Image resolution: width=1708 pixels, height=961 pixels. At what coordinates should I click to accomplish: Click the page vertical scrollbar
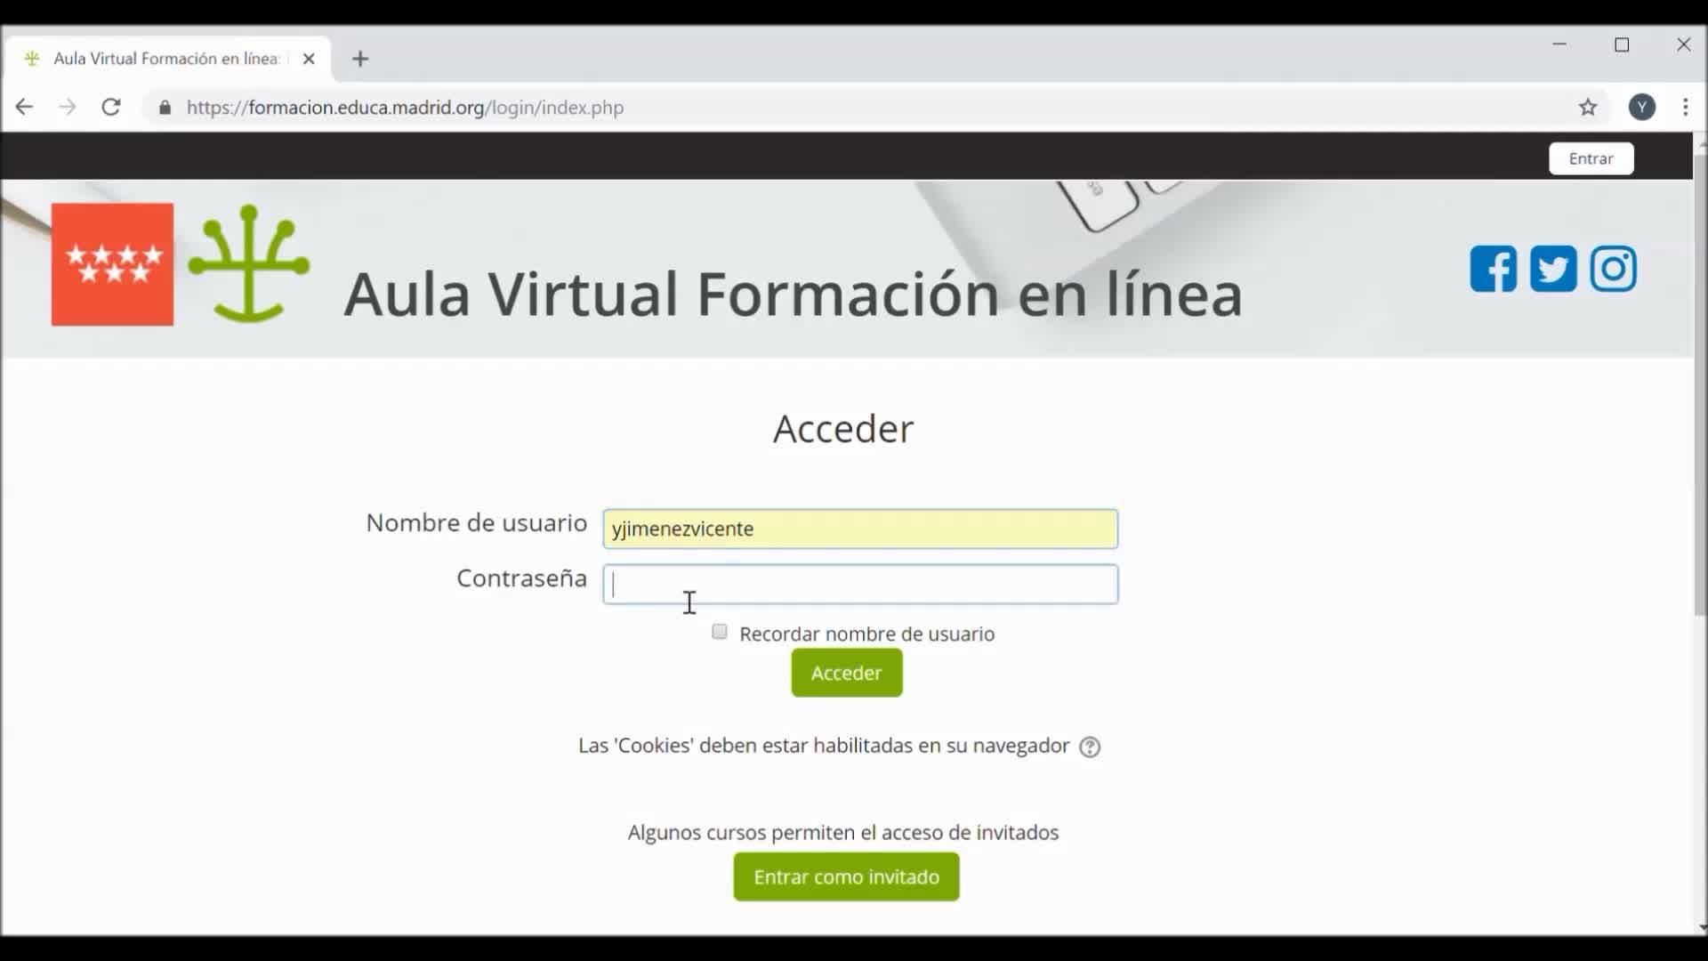point(1700,383)
